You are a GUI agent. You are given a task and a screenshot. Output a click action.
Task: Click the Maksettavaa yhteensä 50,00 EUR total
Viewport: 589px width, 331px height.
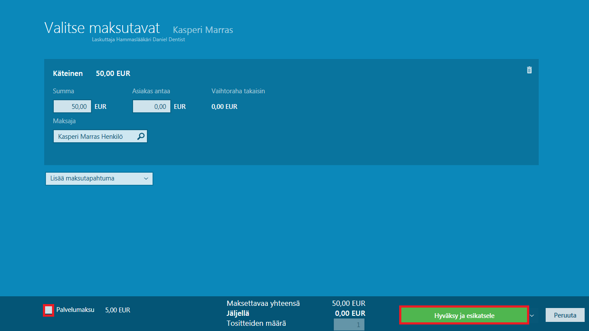click(348, 303)
